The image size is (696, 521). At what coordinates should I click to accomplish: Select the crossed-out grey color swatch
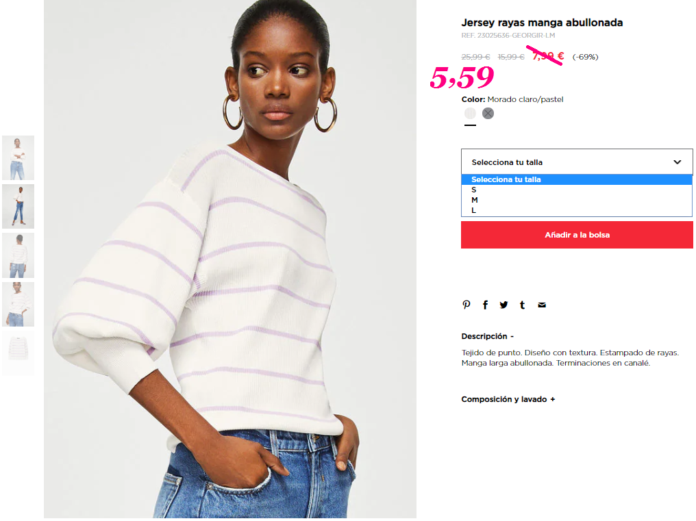coord(488,114)
